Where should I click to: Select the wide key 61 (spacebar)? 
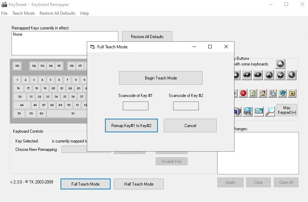click(x=67, y=113)
